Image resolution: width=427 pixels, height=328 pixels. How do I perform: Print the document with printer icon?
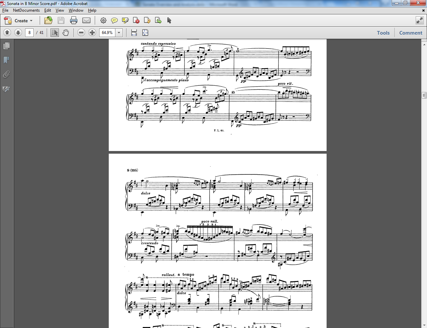[x=74, y=21]
